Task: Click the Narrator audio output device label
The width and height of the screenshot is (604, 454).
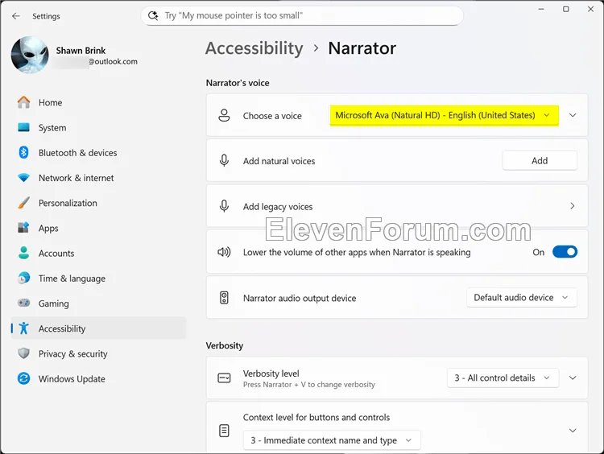Action: (x=300, y=298)
